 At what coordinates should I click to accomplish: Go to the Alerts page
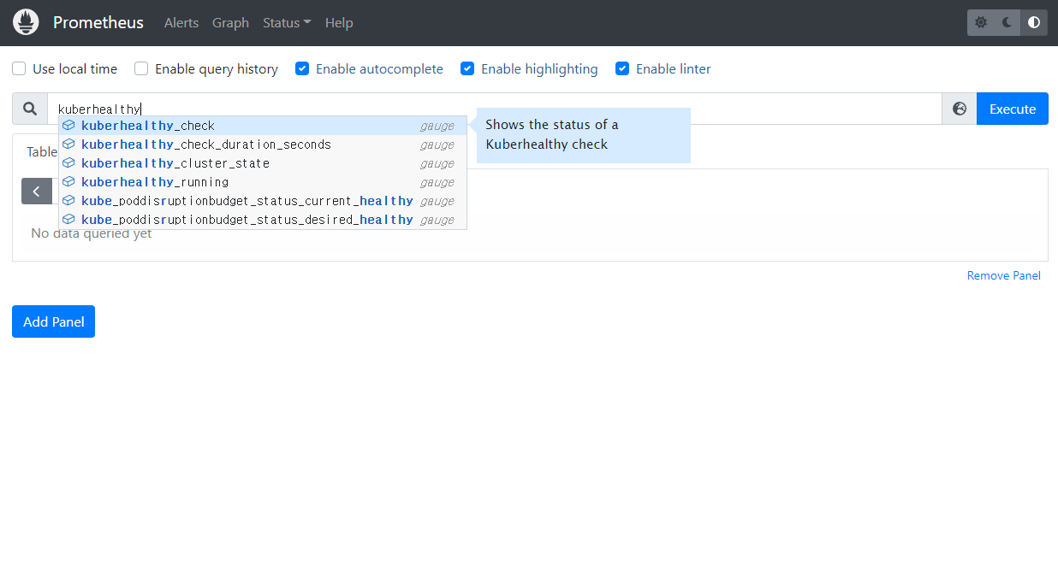pyautogui.click(x=181, y=23)
